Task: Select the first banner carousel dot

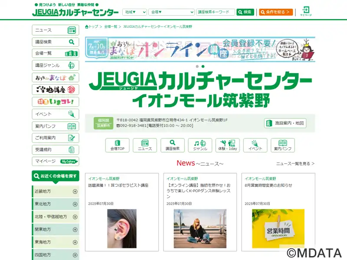Action: click(x=197, y=66)
